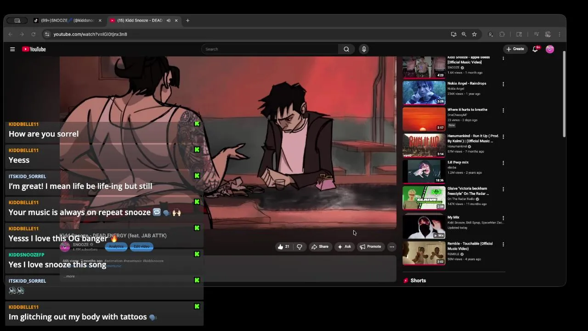Click Kidd Snooze apple seeds title
The height and width of the screenshot is (331, 588).
pos(469,60)
